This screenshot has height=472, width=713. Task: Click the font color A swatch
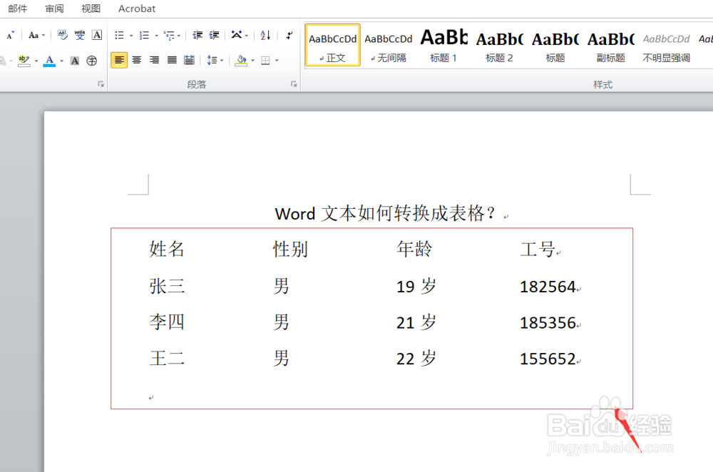pyautogui.click(x=50, y=60)
